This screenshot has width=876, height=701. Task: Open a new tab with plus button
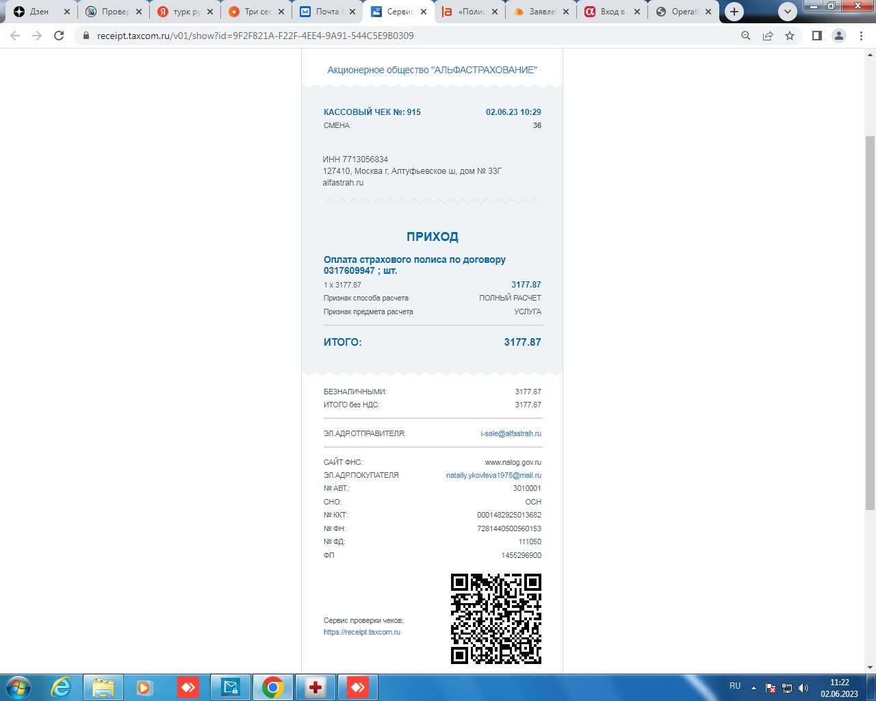[x=734, y=12]
